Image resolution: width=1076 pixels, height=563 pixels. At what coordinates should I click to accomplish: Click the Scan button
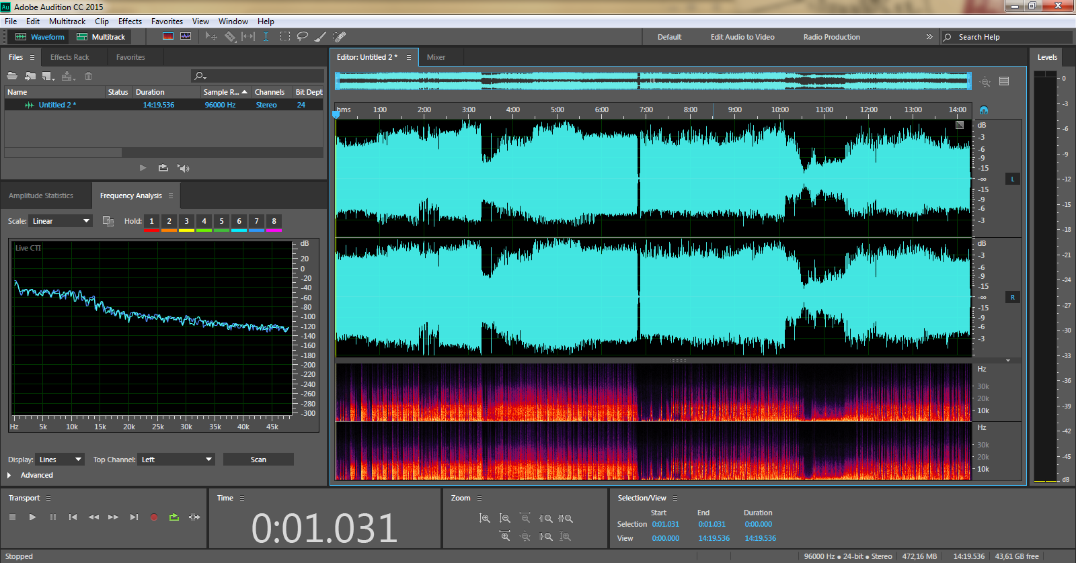258,460
